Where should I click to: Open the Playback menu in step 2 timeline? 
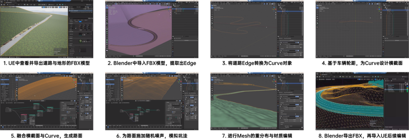(x=110, y=56)
